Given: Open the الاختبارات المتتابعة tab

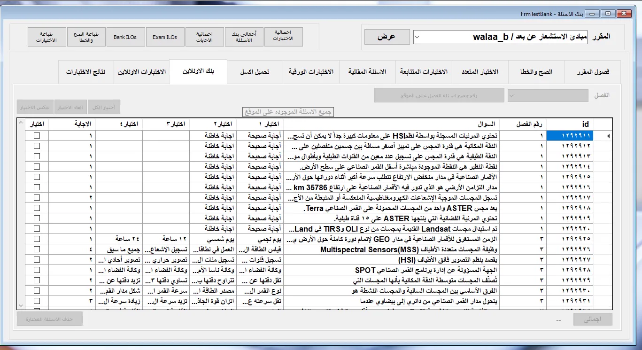Looking at the screenshot, I should coord(424,72).
